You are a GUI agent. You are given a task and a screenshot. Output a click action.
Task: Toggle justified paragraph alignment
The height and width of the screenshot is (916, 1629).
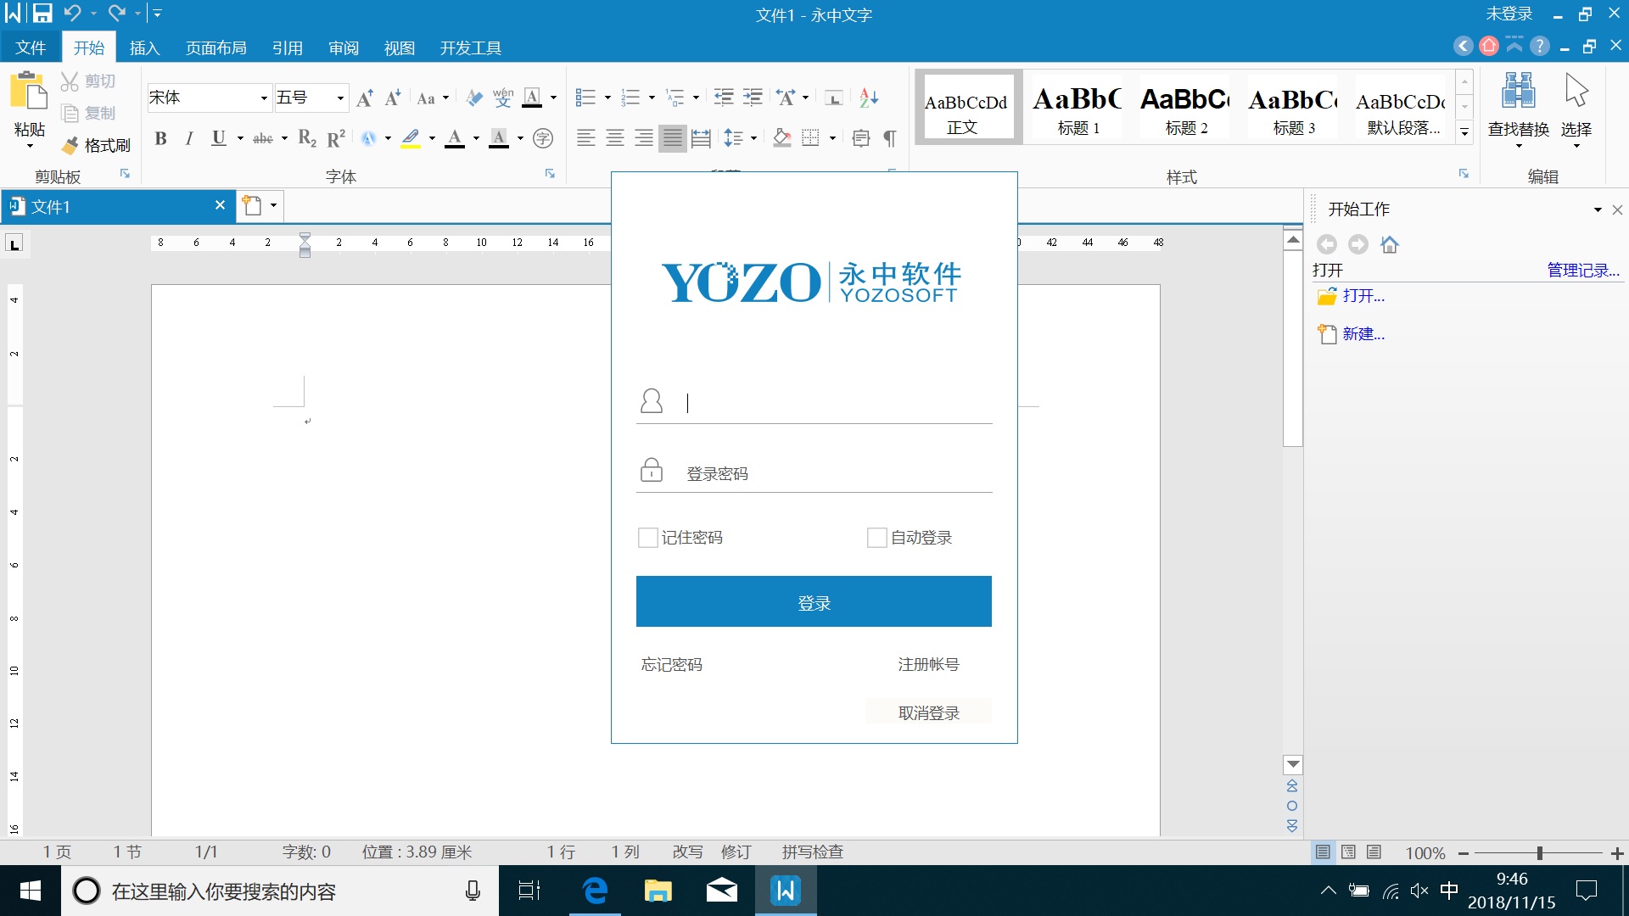click(x=672, y=138)
